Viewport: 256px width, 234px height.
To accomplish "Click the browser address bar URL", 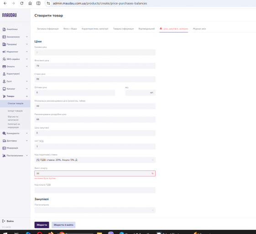I will pos(100,3).
